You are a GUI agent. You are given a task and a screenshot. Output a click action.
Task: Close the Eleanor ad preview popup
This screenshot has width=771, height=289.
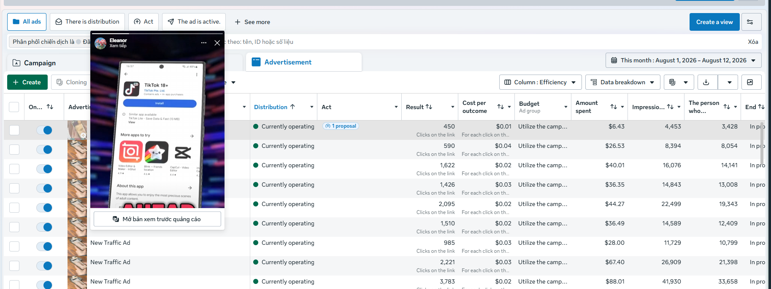[x=217, y=43]
